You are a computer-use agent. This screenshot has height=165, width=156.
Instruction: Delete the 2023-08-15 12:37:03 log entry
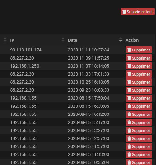click(x=139, y=138)
